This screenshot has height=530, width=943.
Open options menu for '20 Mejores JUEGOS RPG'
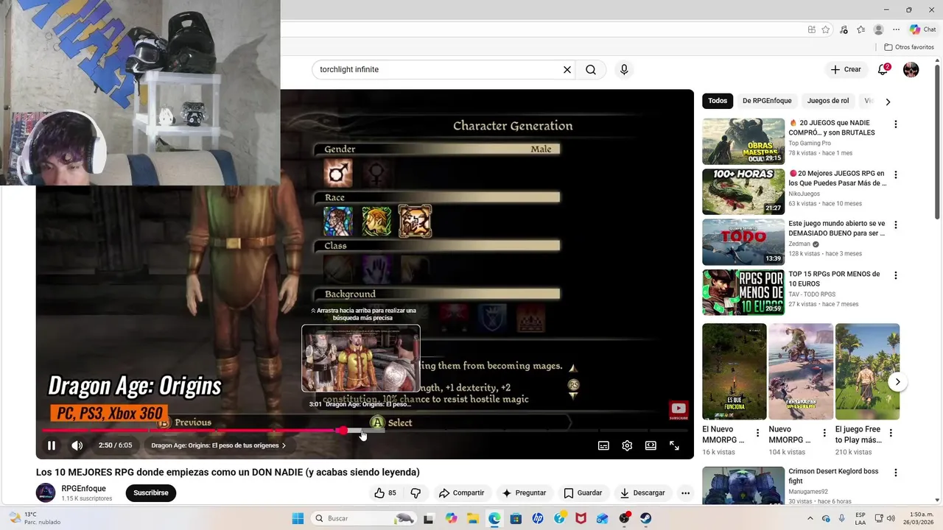pos(896,175)
